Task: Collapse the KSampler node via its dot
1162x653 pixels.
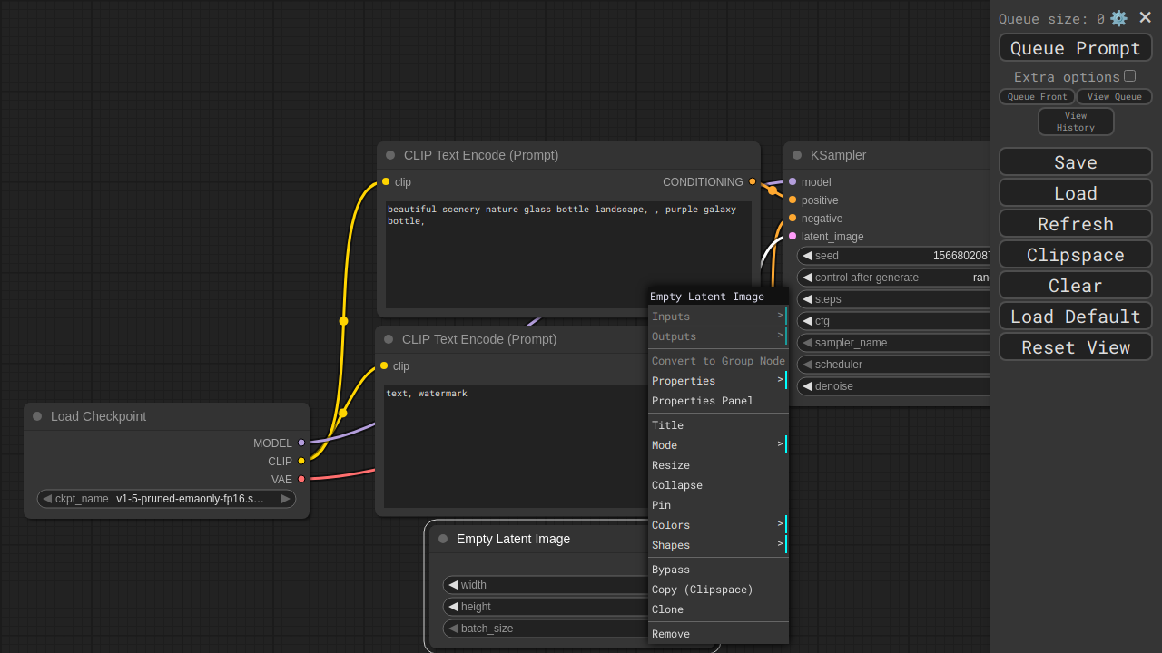Action: point(797,155)
